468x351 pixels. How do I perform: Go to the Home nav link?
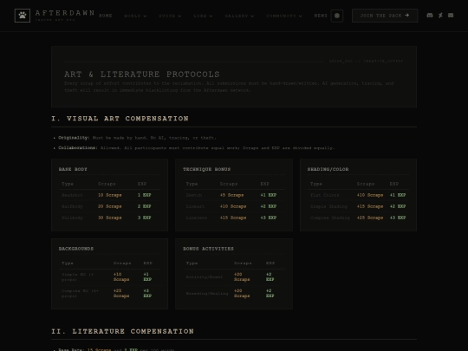tap(106, 16)
